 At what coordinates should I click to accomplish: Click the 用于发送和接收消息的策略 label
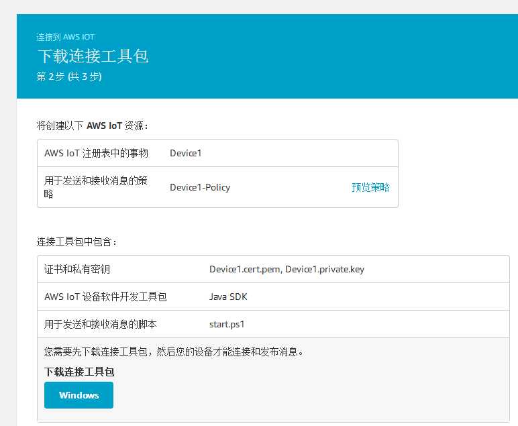tap(96, 187)
